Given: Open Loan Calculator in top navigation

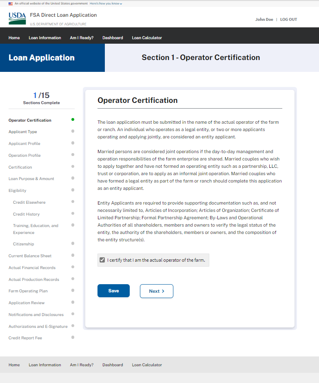Looking at the screenshot, I should tap(147, 38).
